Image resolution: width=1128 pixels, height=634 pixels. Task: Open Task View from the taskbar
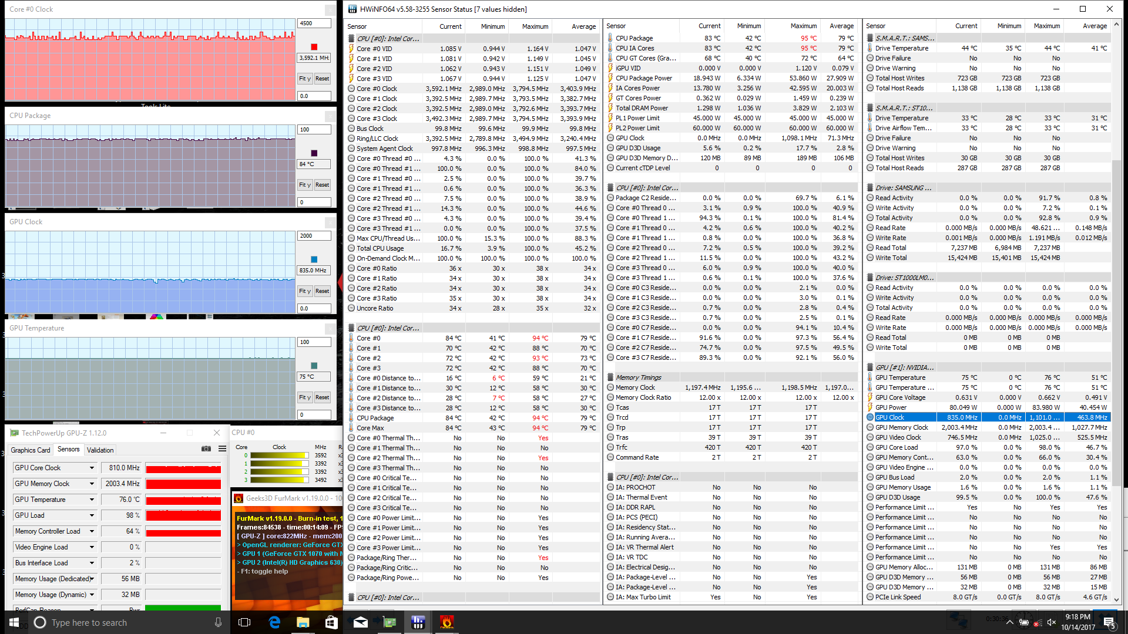(x=244, y=622)
